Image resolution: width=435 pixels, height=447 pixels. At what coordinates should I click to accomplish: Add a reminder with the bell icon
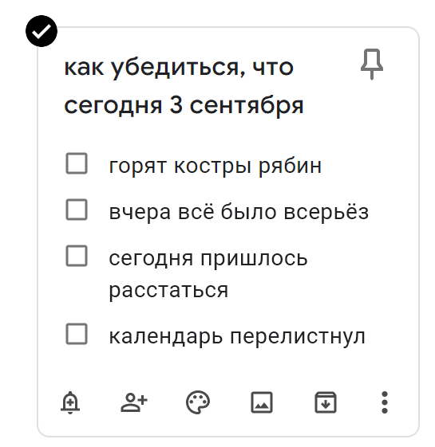point(70,402)
